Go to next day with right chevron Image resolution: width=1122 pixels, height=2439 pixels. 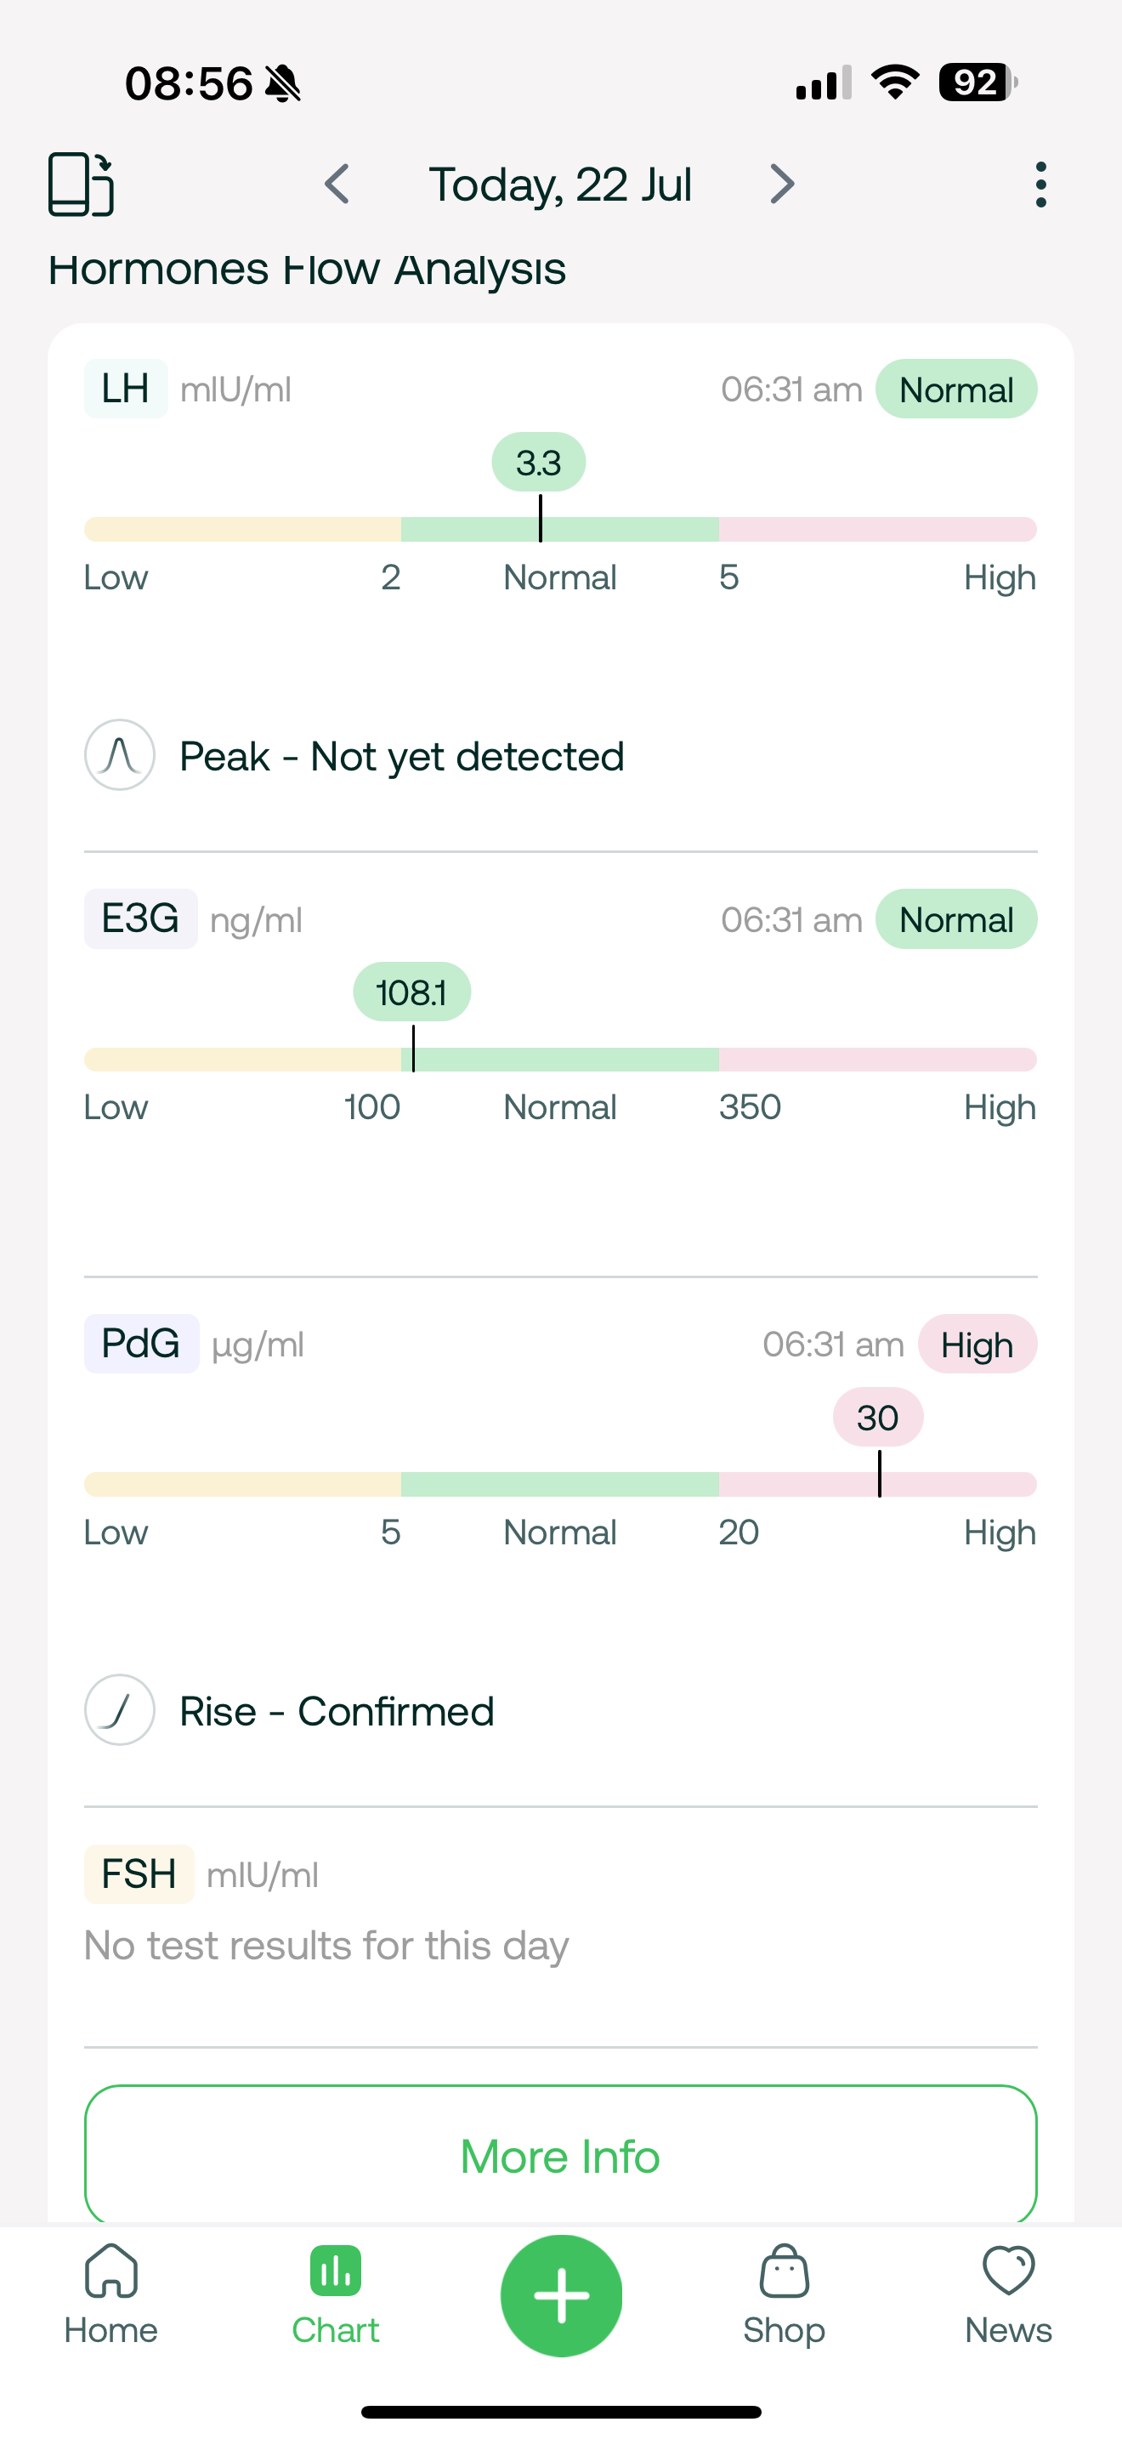[781, 184]
